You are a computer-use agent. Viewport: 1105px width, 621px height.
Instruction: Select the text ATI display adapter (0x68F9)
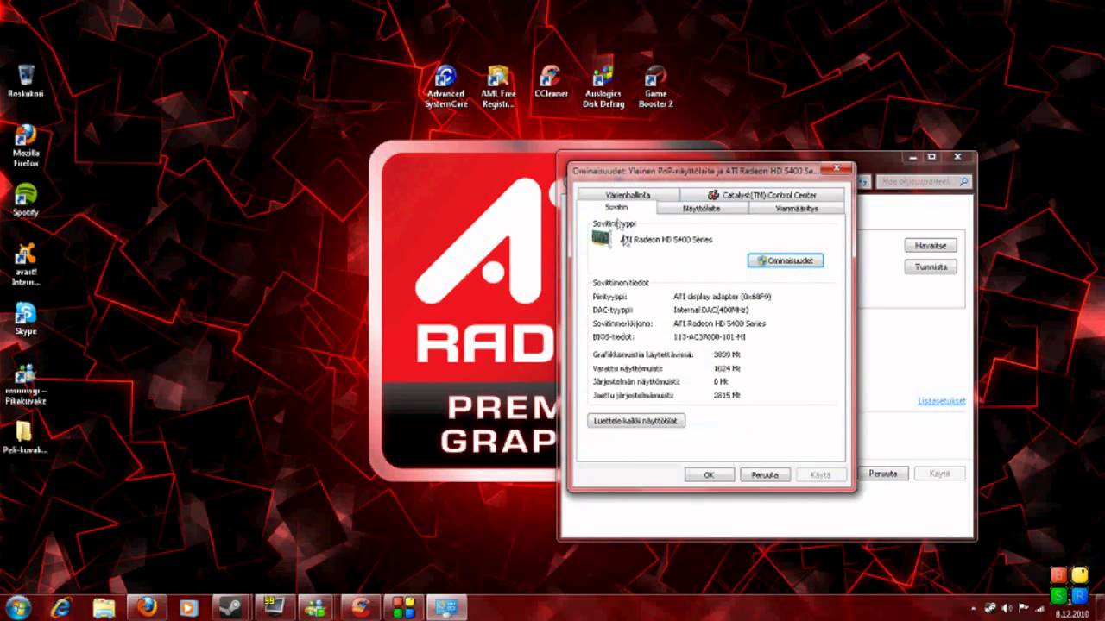click(x=723, y=297)
